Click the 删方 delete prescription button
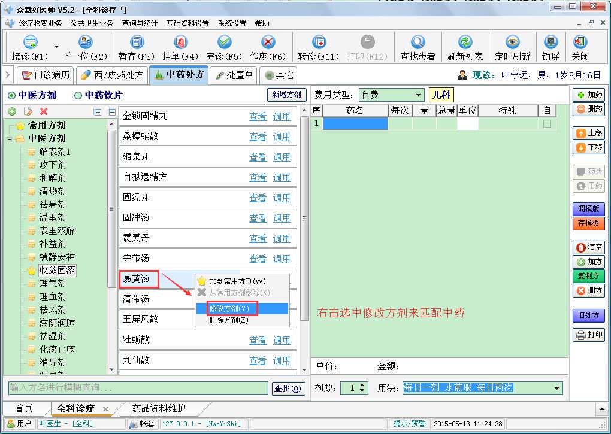Image resolution: width=611 pixels, height=434 pixels. point(588,290)
